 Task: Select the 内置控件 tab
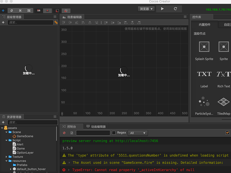pos(204,25)
